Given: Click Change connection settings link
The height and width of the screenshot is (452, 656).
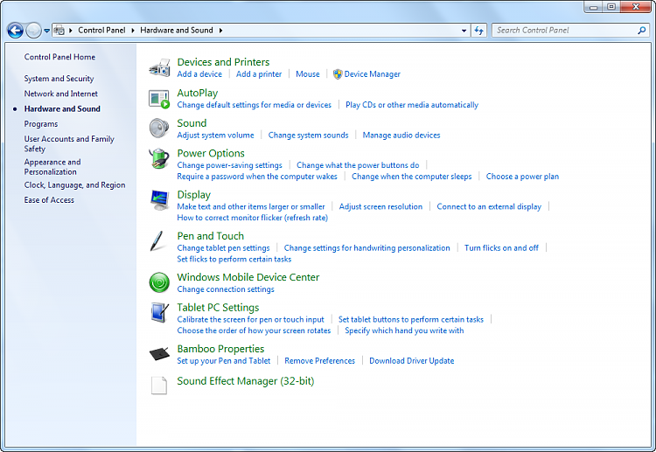Looking at the screenshot, I should pyautogui.click(x=226, y=289).
